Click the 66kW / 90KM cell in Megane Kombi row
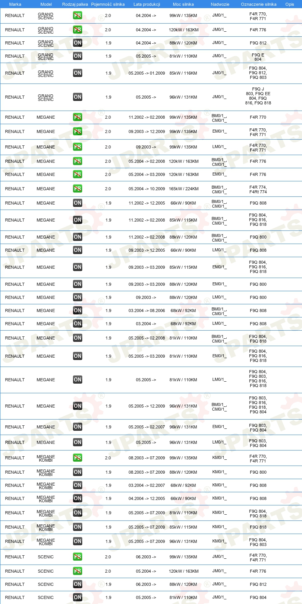Viewport: 302px width, 604px height. (183, 498)
